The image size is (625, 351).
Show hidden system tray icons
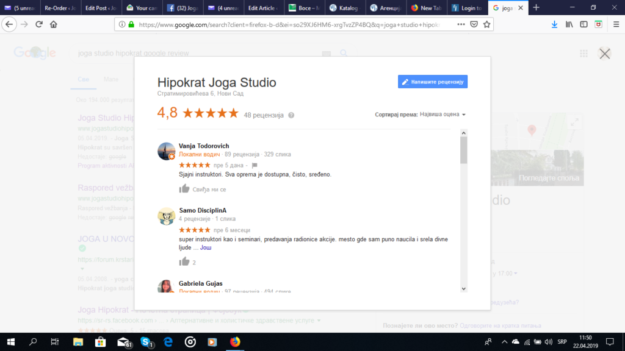pyautogui.click(x=504, y=342)
